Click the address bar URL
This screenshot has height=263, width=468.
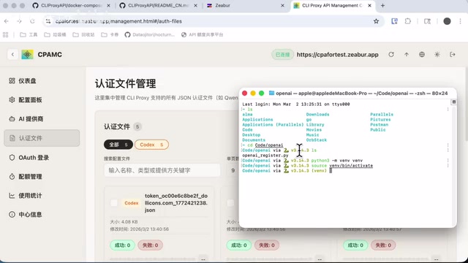(118, 21)
